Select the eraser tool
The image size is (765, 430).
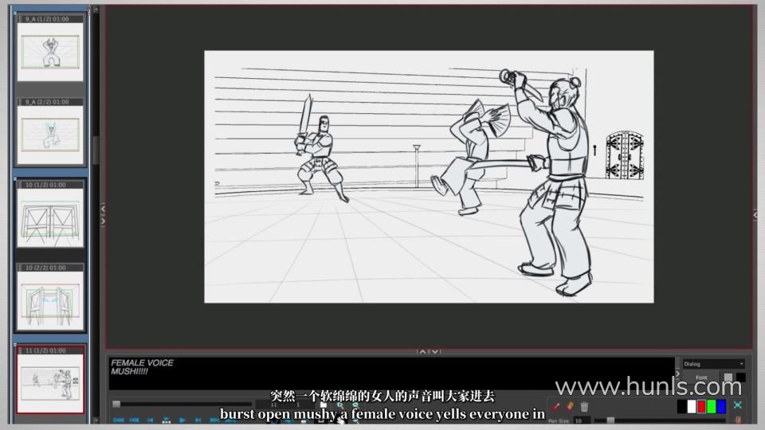569,405
